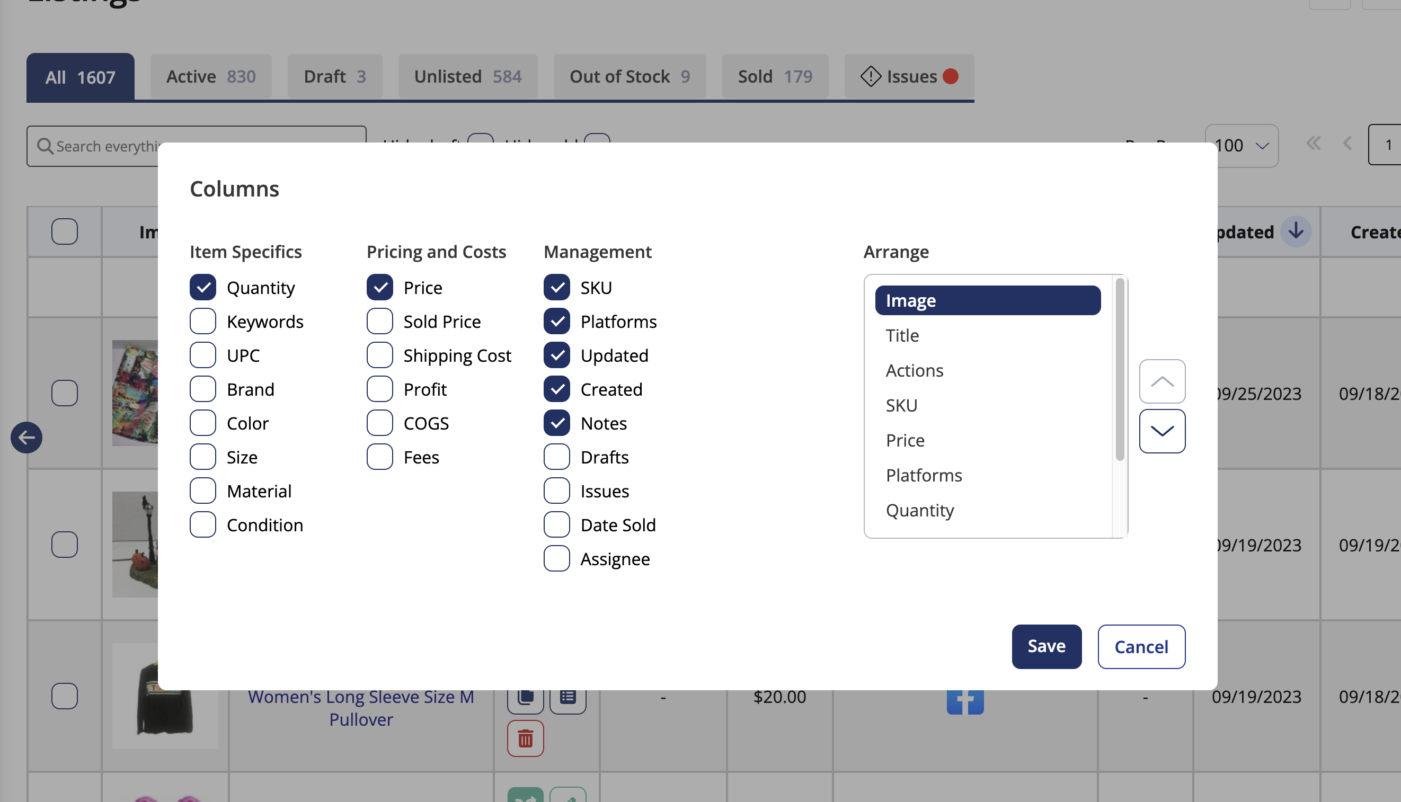
Task: Enable the Sold Price checkbox under Pricing and Costs
Action: point(380,321)
